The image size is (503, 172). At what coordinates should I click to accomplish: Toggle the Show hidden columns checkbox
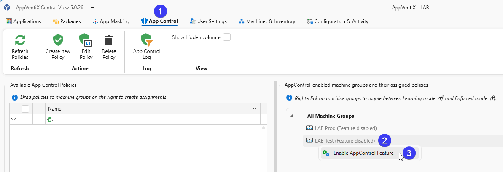(x=227, y=37)
